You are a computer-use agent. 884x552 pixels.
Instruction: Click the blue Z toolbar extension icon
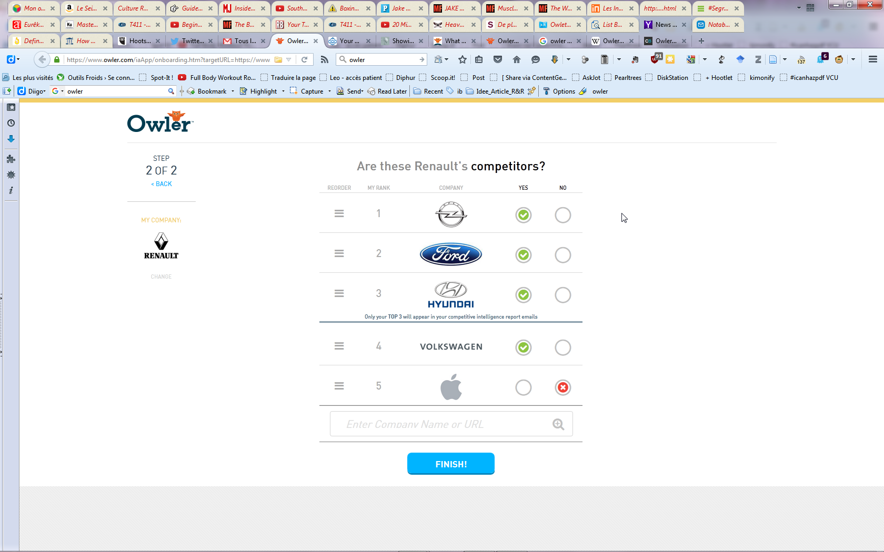[x=758, y=59]
